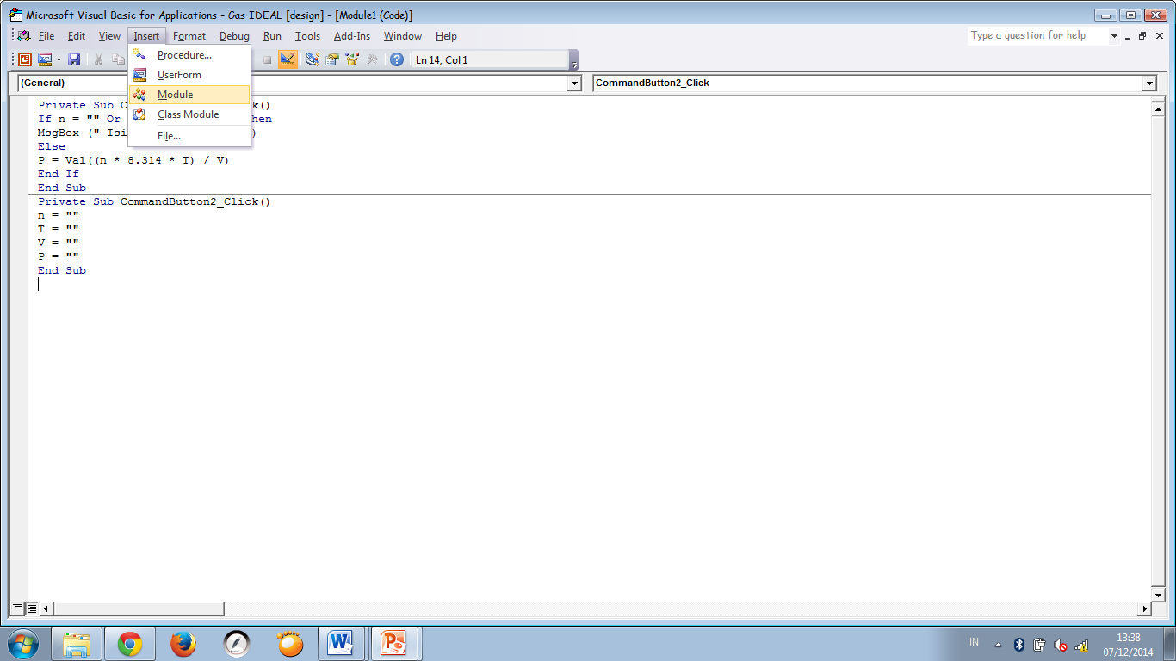
Task: Click the horizontal scrollbar thumb of code window
Action: 139,608
